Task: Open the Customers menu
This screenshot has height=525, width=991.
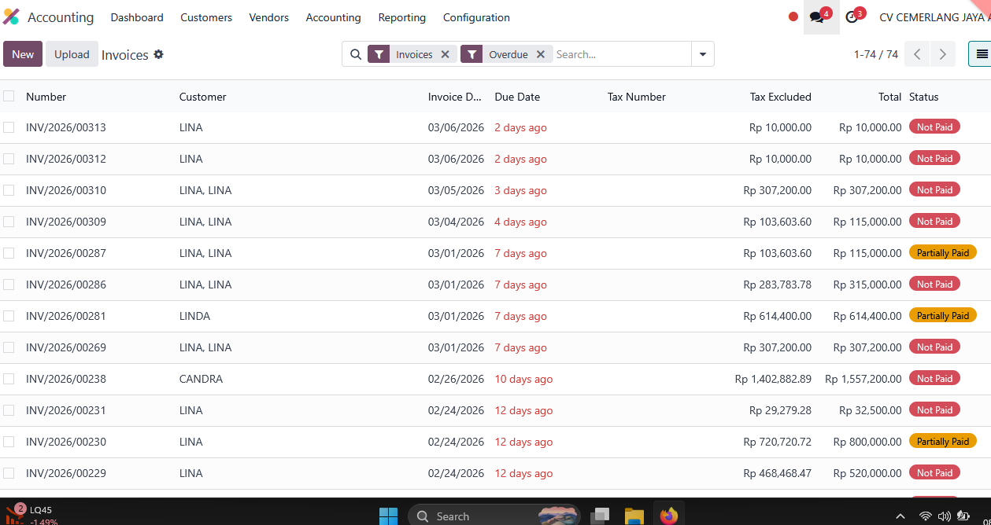Action: click(206, 17)
